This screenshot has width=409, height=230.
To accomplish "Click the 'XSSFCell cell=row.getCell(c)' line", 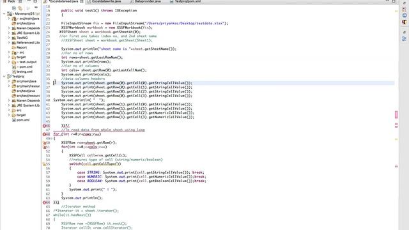I will pos(98,155).
